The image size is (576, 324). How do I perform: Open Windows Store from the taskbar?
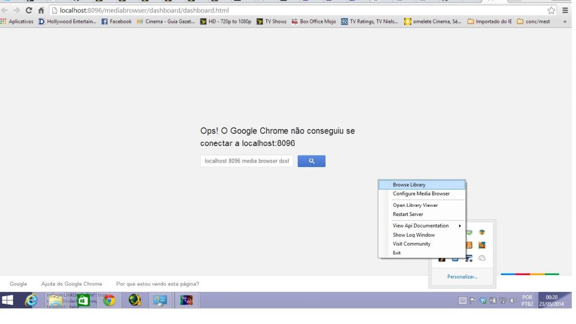pyautogui.click(x=84, y=300)
